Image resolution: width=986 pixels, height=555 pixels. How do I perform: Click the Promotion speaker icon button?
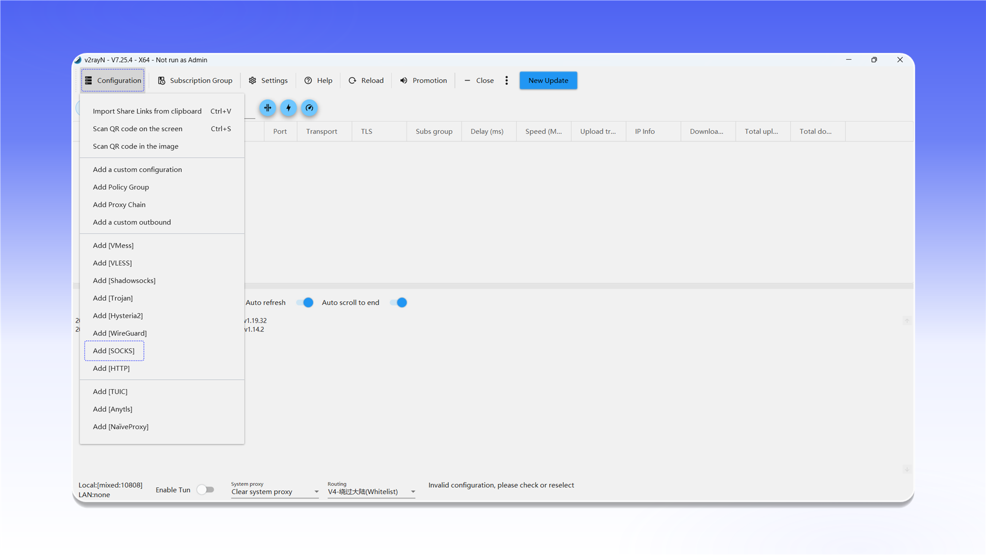(424, 81)
